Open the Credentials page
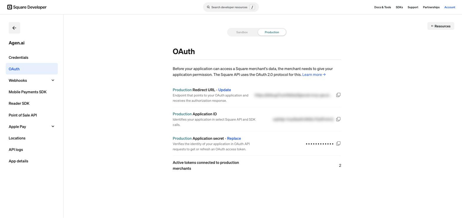The height and width of the screenshot is (218, 462). click(19, 57)
